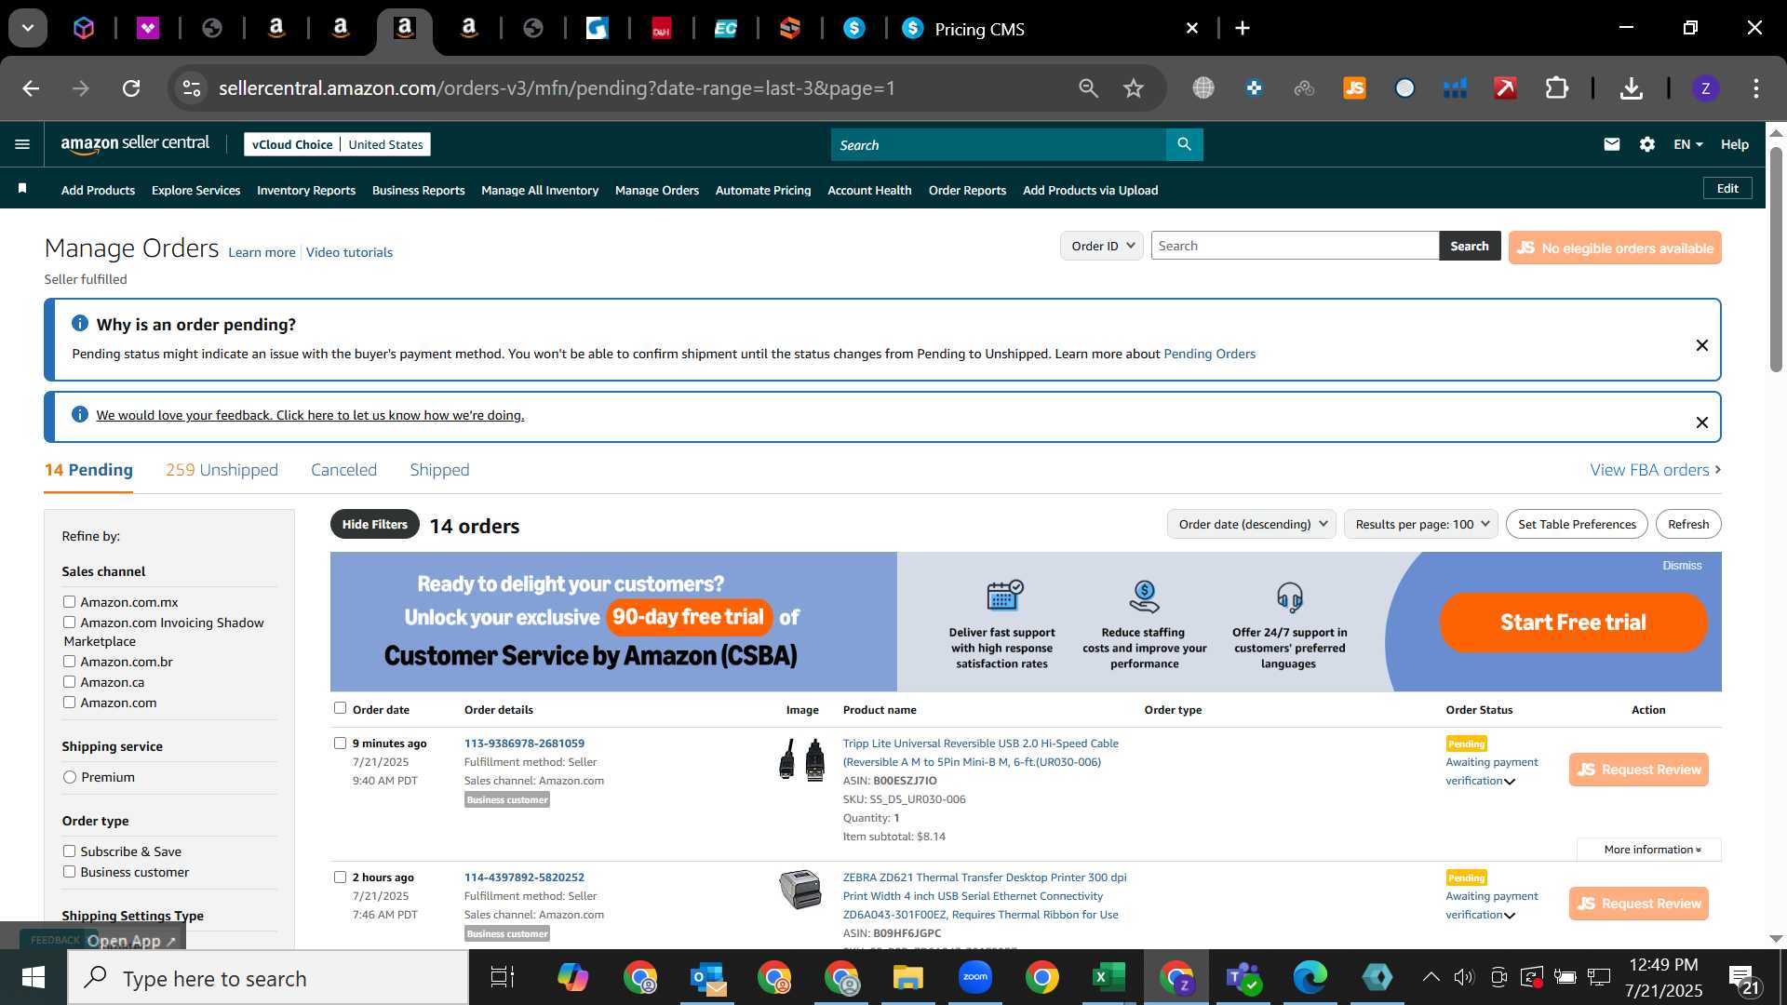Screen dimensions: 1787x1005
Task: Check Amazon.com Invoicing Shadow Marketplace filter
Action: [69, 623]
